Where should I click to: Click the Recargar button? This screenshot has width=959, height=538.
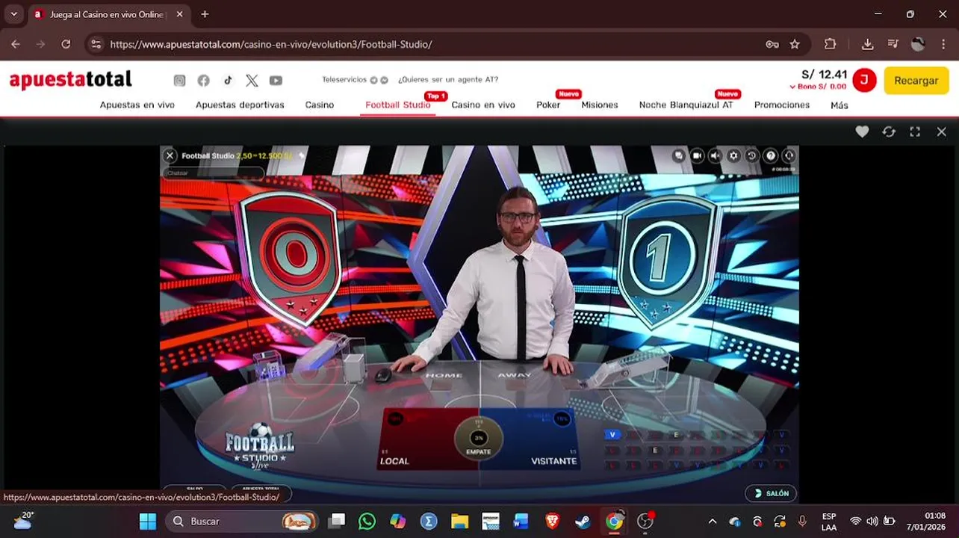point(916,81)
